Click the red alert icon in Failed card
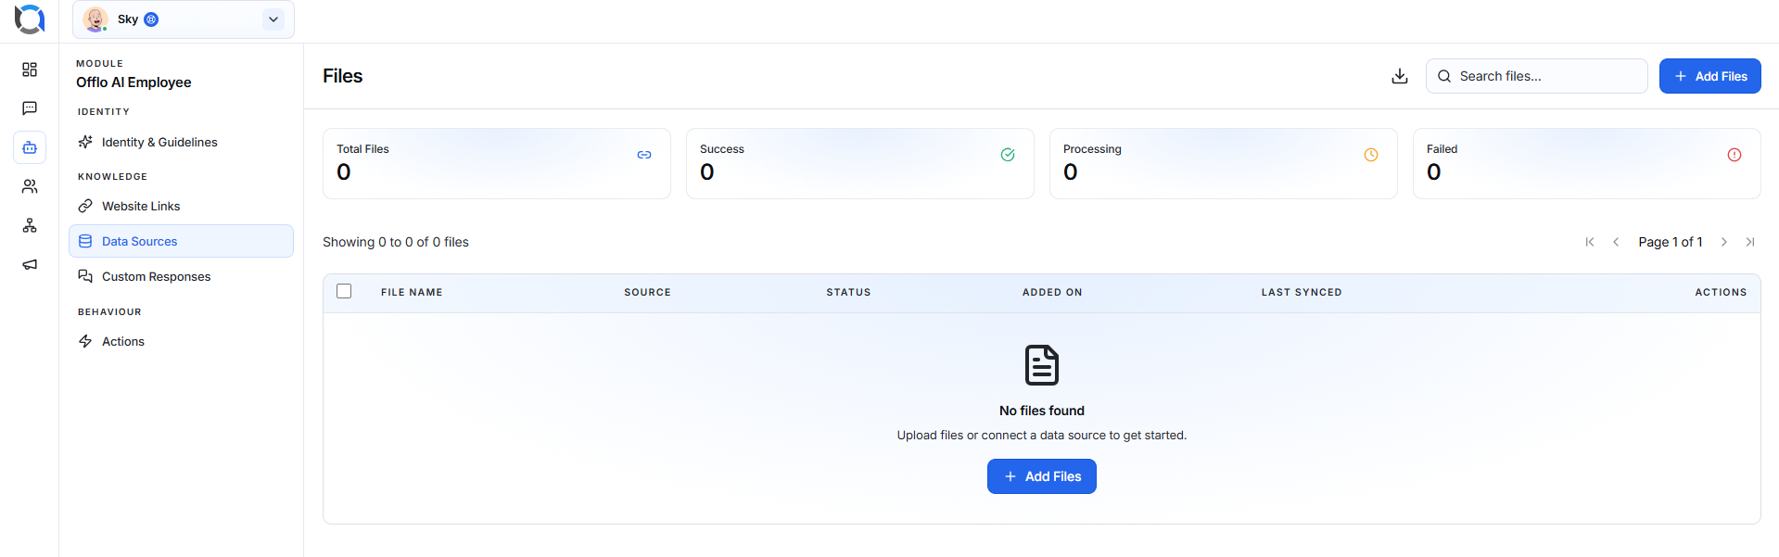 coord(1735,155)
